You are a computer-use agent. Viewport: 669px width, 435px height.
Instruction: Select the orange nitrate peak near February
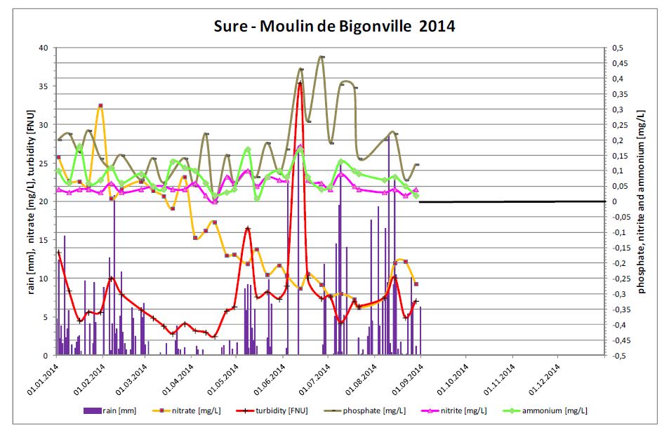click(x=100, y=105)
